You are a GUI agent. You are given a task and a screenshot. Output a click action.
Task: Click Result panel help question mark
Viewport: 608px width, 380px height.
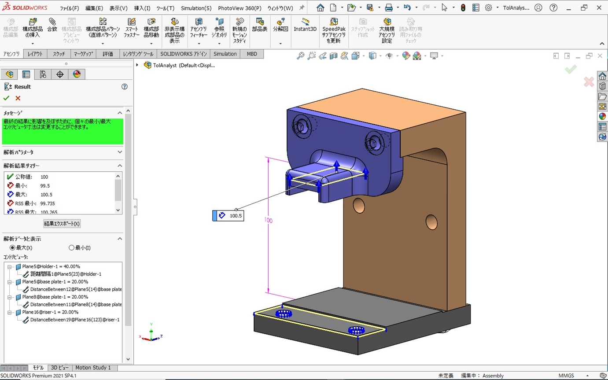[x=125, y=87]
